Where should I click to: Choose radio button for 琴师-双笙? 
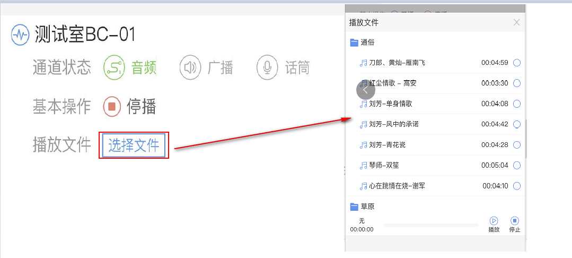coord(517,165)
